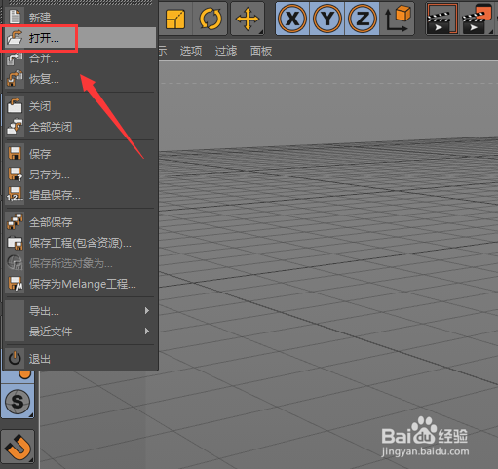Viewport: 498px width, 469px height.
Task: Open viewport 选项 (Options) menu
Action: [x=191, y=51]
